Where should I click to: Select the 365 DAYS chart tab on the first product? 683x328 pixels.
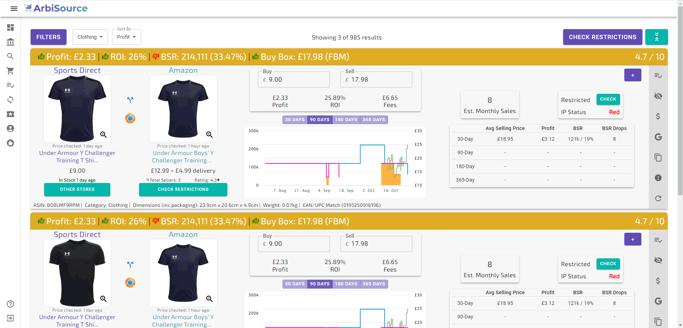pyautogui.click(x=374, y=120)
